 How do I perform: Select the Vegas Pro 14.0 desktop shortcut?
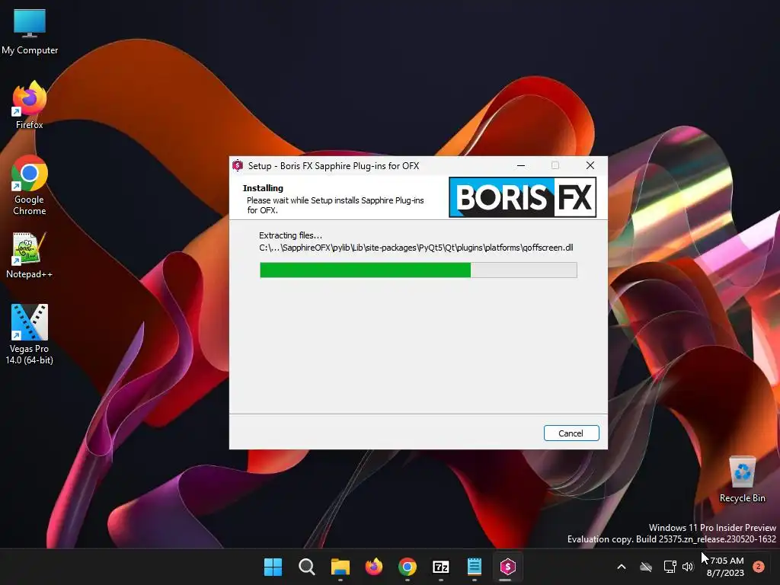[x=30, y=334]
